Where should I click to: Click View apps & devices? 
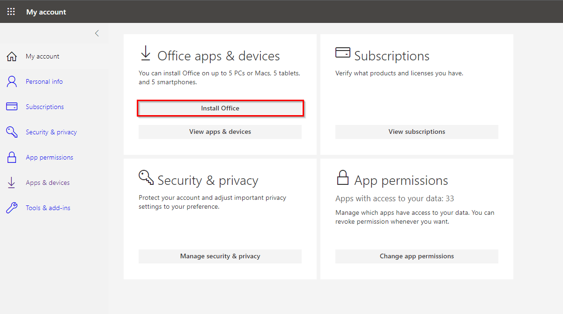[220, 131]
